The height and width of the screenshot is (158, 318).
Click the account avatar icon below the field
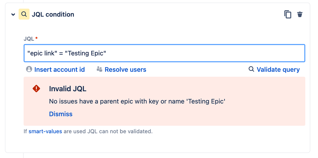(x=29, y=69)
